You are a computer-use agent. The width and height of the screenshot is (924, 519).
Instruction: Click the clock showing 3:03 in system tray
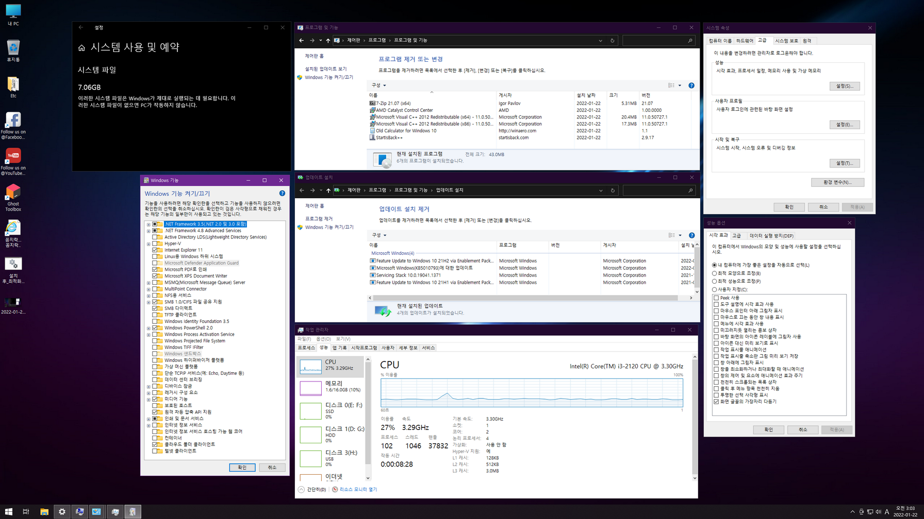pos(905,508)
